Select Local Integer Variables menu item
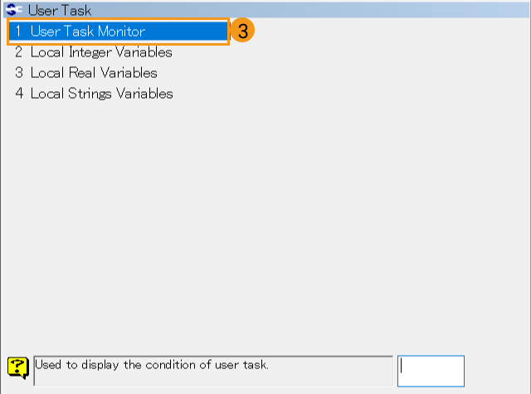The width and height of the screenshot is (531, 394). 101,52
